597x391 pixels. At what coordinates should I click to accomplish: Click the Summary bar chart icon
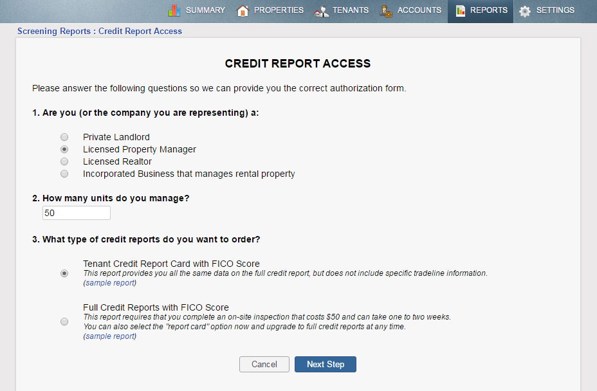(x=174, y=10)
